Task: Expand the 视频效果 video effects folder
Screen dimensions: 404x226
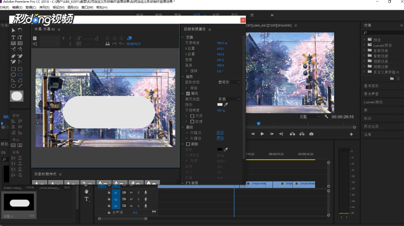Action: [x=364, y=61]
